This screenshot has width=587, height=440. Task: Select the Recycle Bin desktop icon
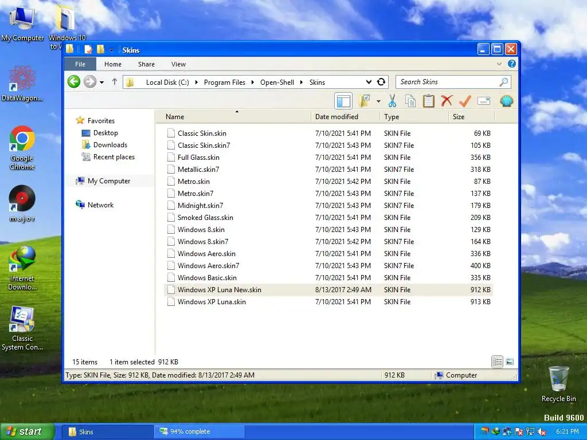558,384
